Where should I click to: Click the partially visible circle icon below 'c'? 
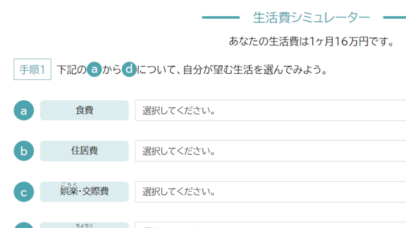click(24, 225)
